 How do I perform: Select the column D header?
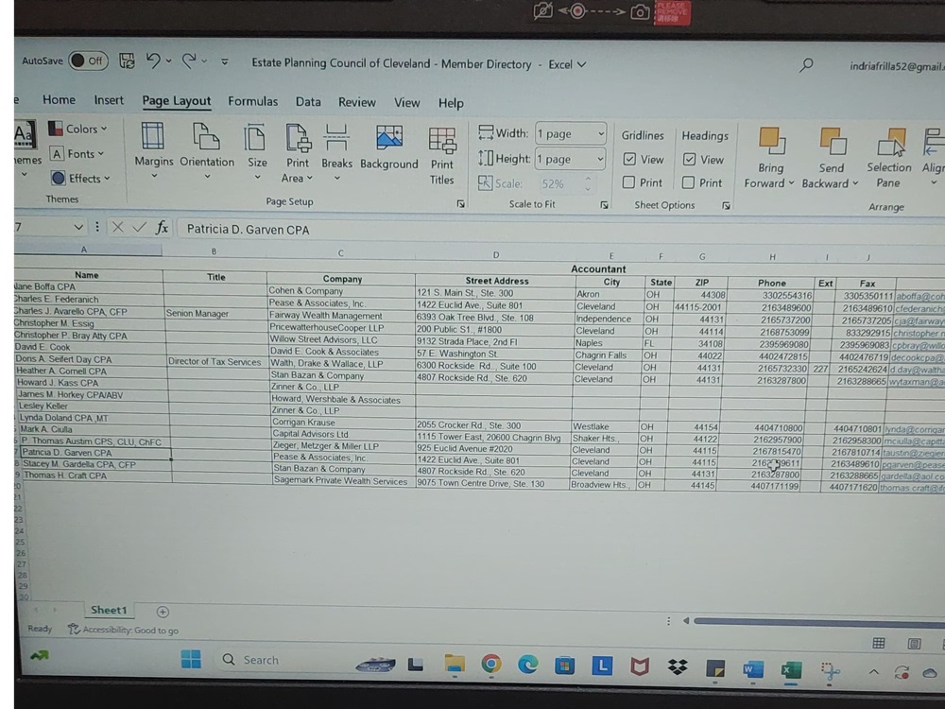[x=496, y=255]
